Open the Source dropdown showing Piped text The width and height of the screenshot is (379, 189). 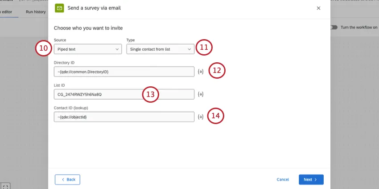[87, 49]
